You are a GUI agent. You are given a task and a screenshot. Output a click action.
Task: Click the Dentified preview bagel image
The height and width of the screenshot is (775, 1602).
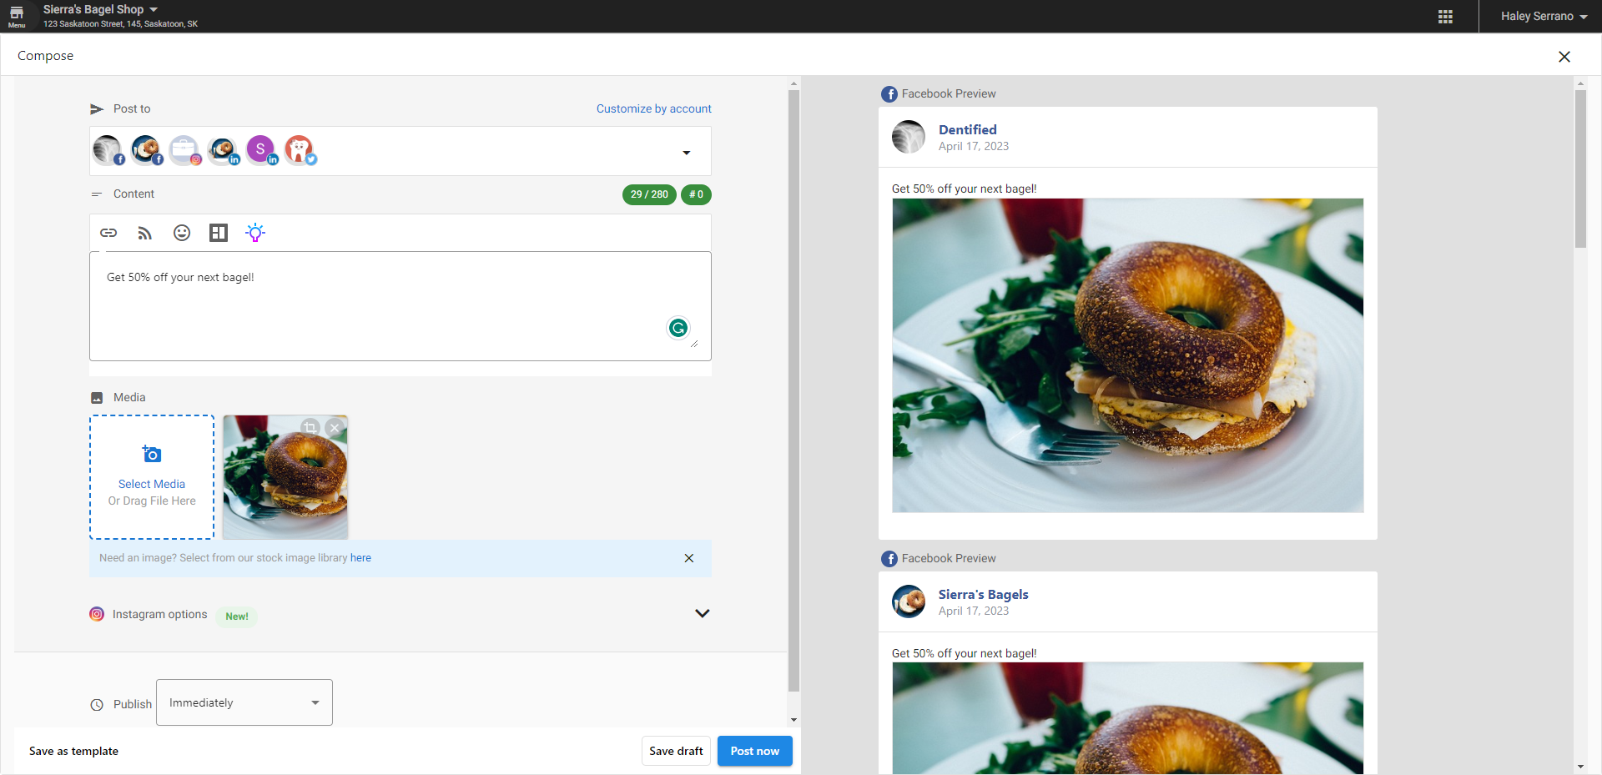tap(1128, 355)
